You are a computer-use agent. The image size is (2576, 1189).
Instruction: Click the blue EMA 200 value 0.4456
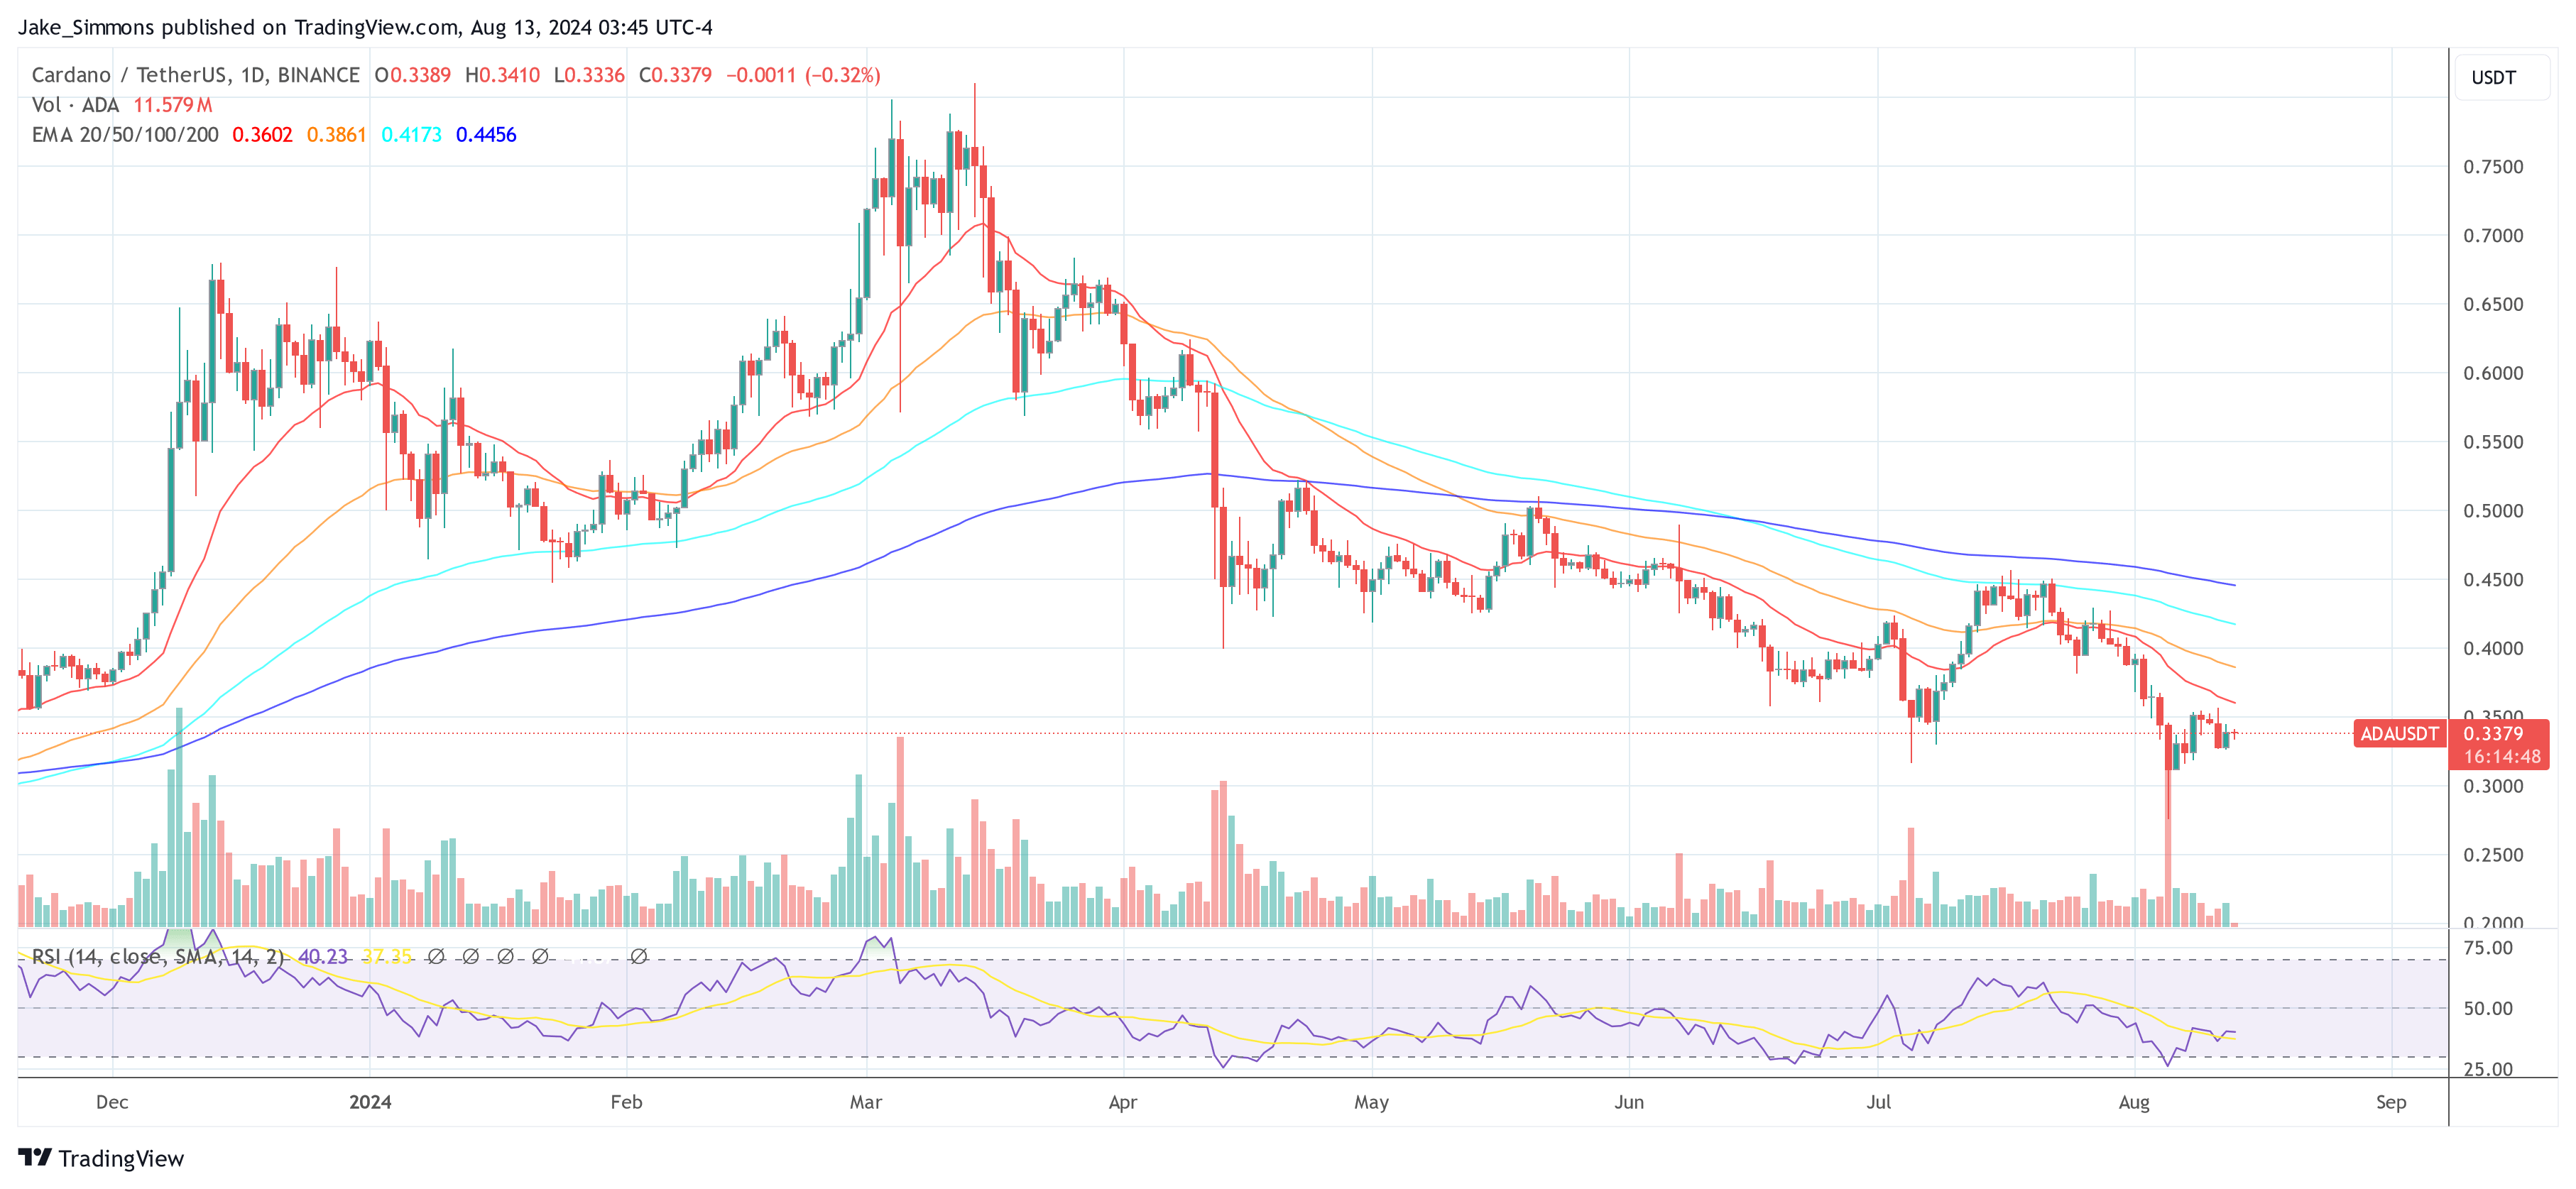tap(486, 135)
